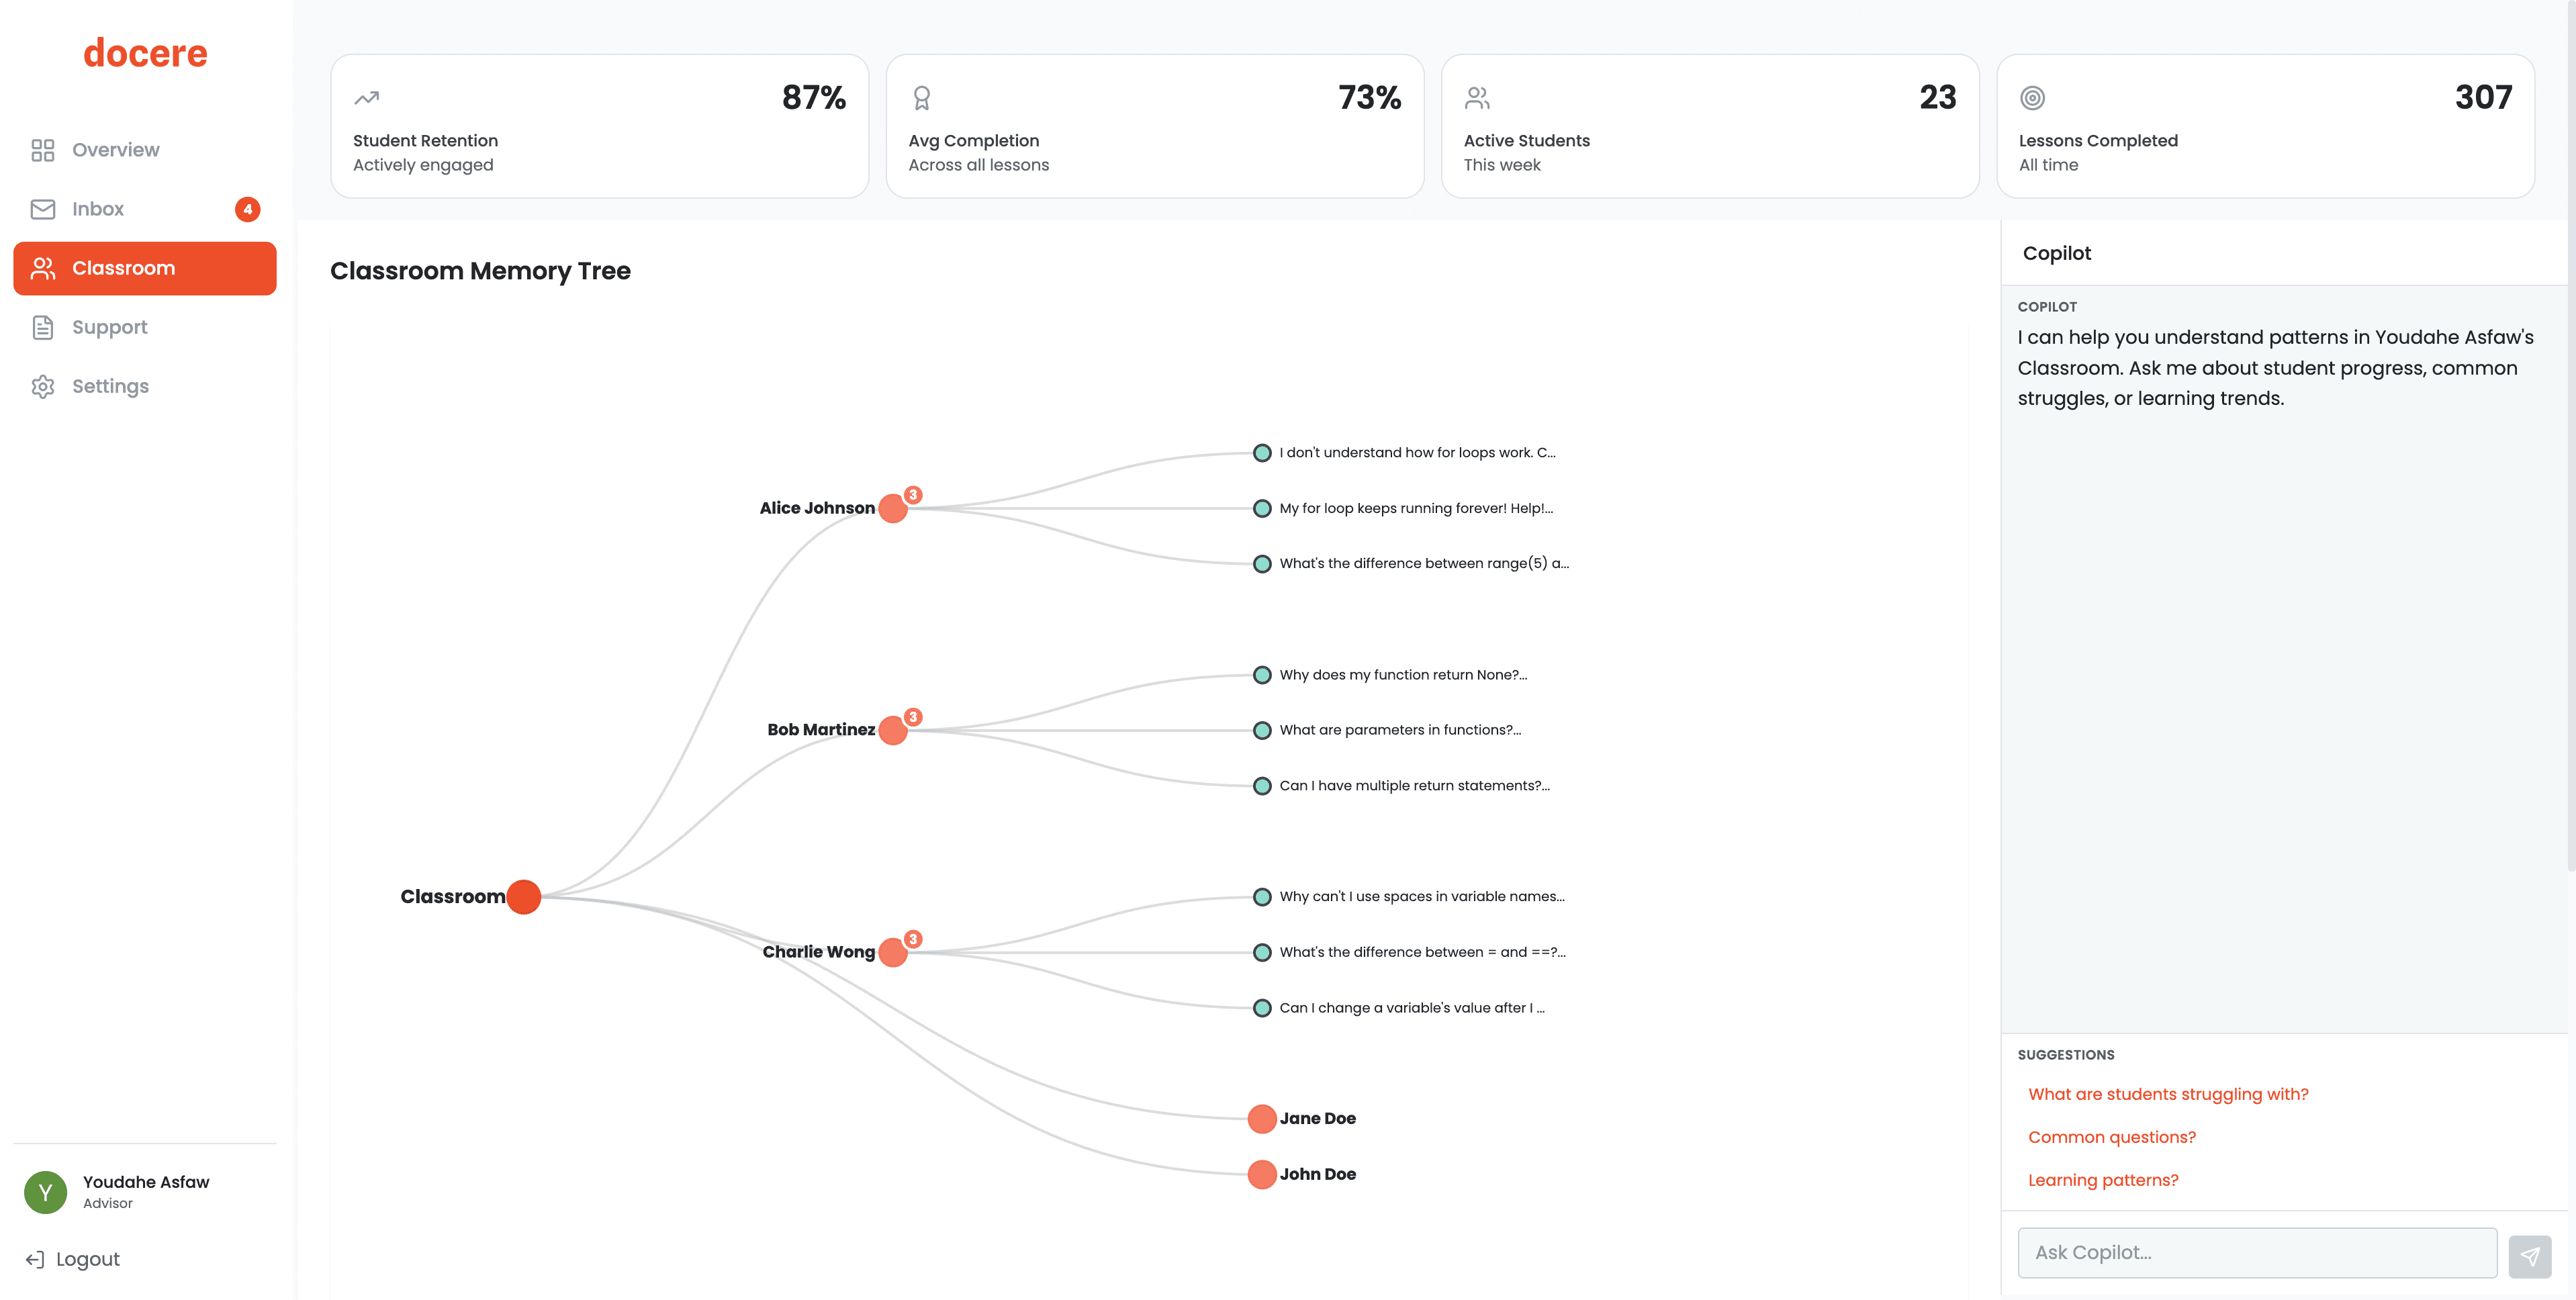The width and height of the screenshot is (2576, 1300).
Task: Click the 'Learning patterns?' suggestion link
Action: (x=2102, y=1180)
